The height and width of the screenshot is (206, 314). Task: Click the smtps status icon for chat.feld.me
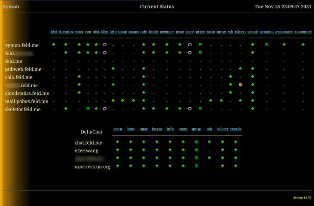coord(196,142)
